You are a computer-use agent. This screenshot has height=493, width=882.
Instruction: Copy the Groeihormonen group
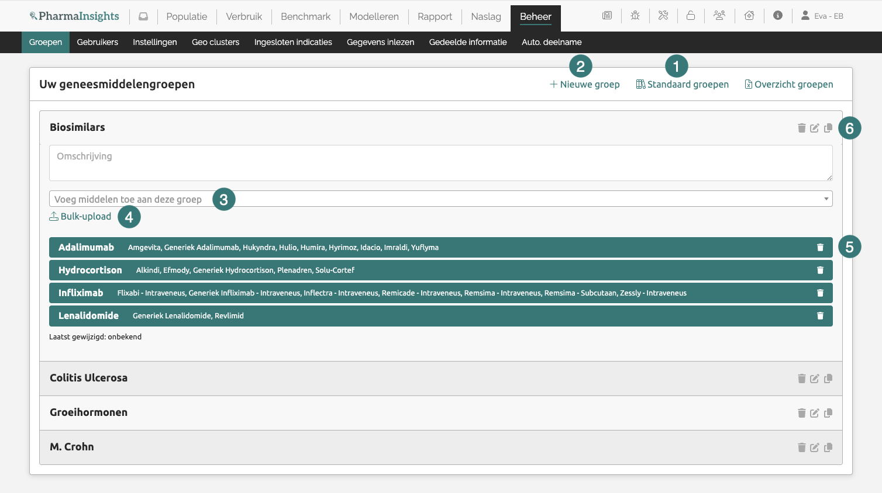828,413
